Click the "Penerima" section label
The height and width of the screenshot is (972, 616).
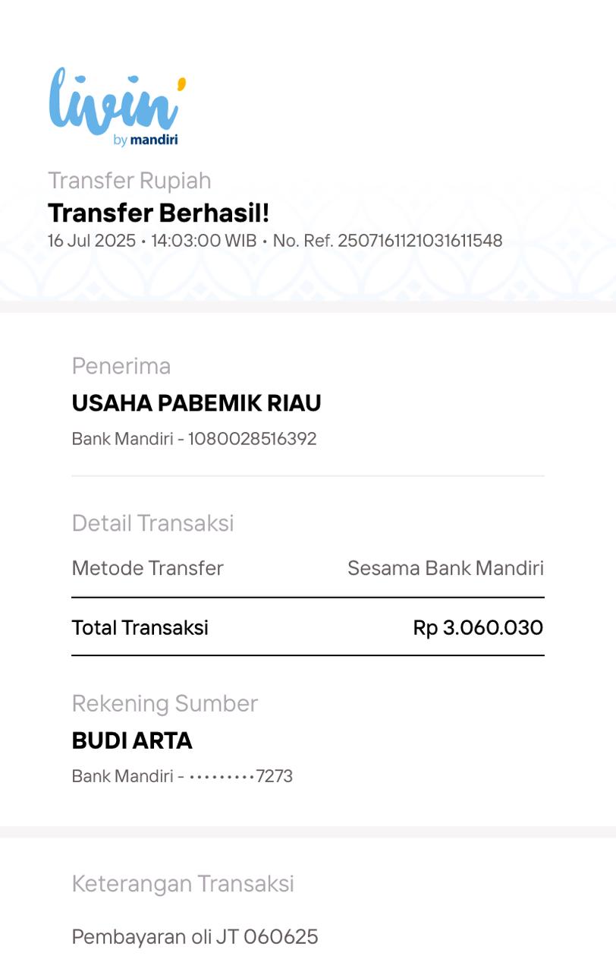(x=121, y=366)
